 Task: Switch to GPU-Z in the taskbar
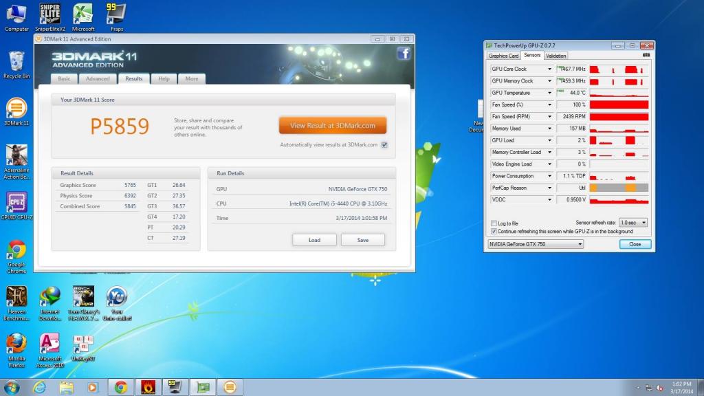click(x=203, y=387)
